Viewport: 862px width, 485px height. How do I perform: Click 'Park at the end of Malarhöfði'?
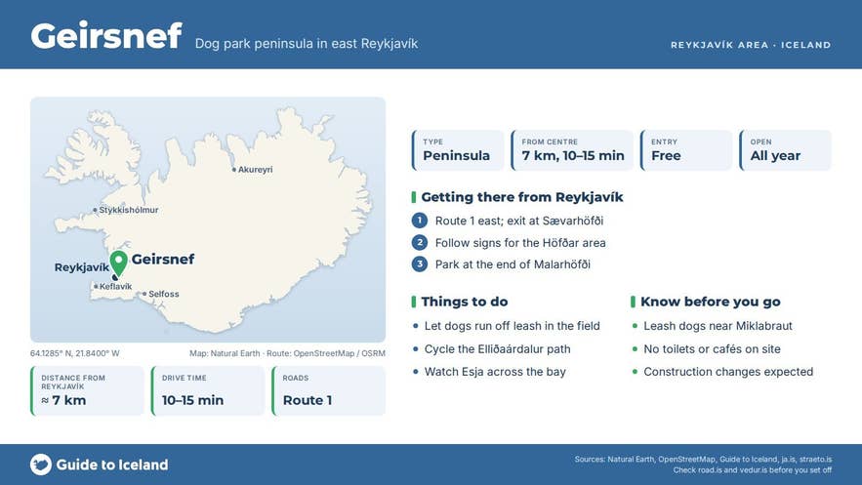[513, 264]
